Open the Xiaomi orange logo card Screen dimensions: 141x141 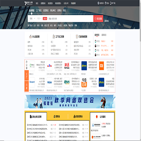click(x=101, y=66)
